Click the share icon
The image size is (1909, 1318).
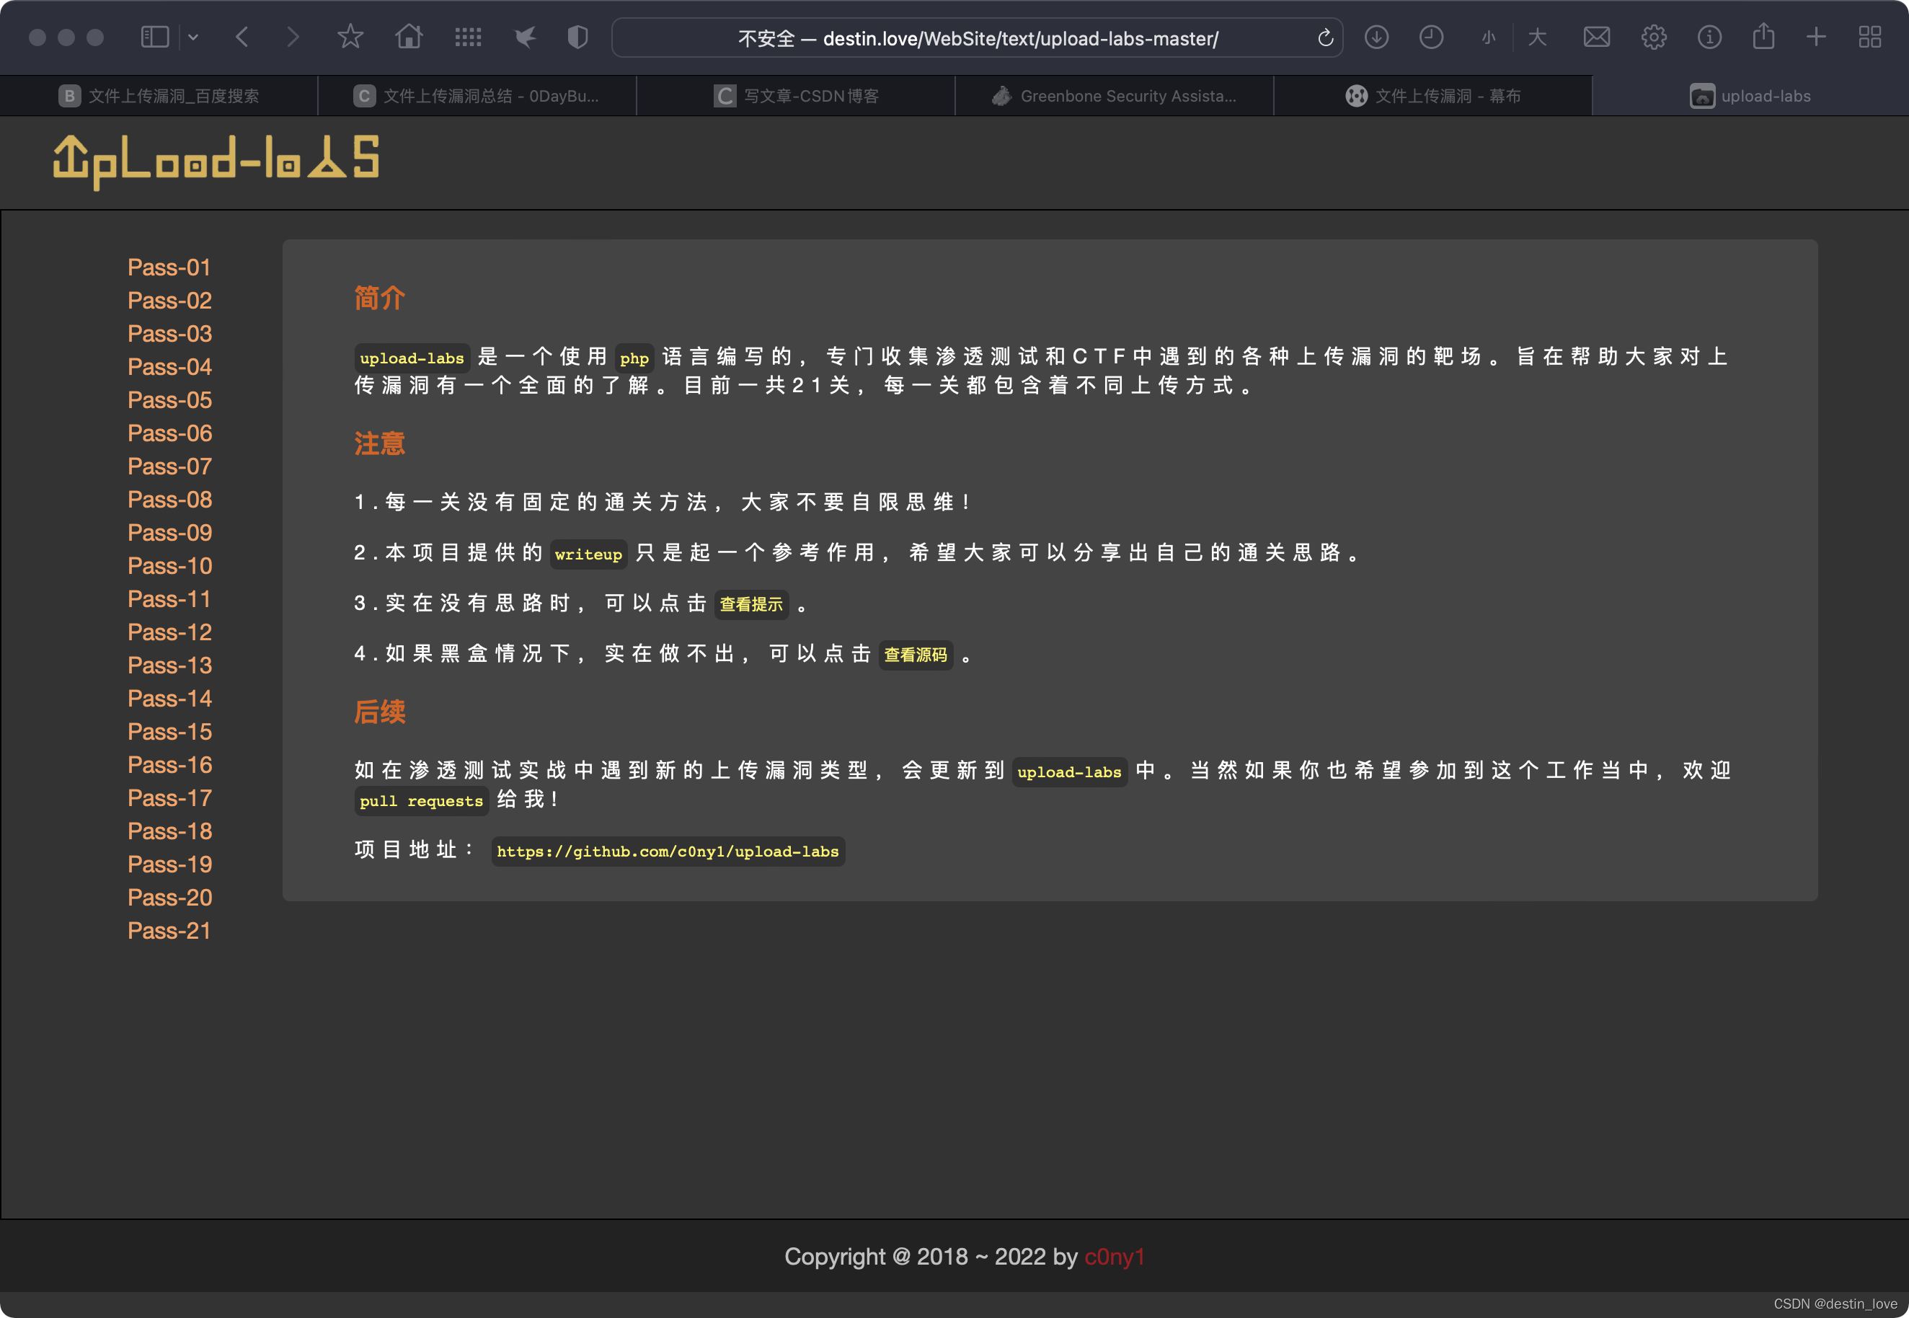click(x=1763, y=37)
